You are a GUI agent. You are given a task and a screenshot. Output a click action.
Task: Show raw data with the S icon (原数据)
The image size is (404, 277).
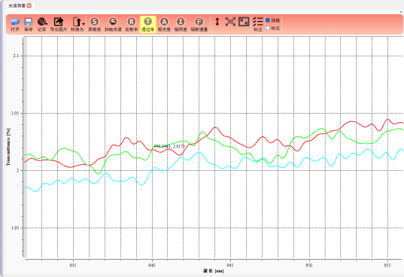[x=95, y=25]
